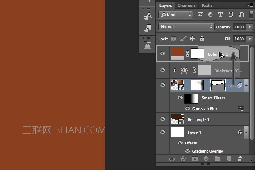Image resolution: width=255 pixels, height=170 pixels.
Task: Add a layer style via fx button
Action: 183,159
